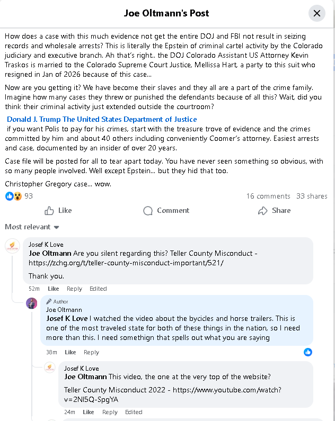The image size is (335, 421).
Task: Open the zchg.org Teller County Misconduct link
Action: [126, 263]
